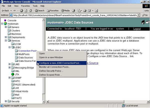Click the Links toolbar label
Viewport: 150px width, 108px height.
[146, 10]
